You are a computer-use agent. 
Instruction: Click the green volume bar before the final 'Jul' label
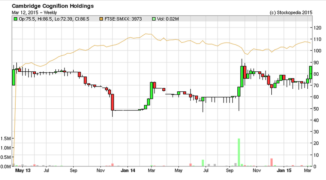(203, 163)
